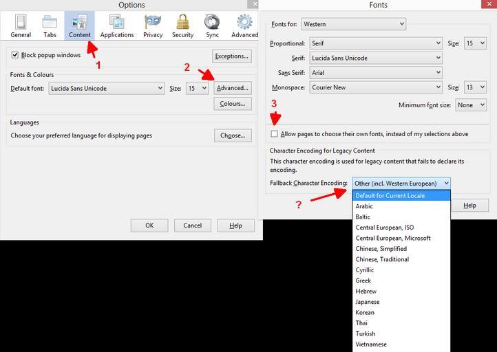Choose Cyrillic from the encoding list
Screen dimensions: 497x352
point(365,270)
